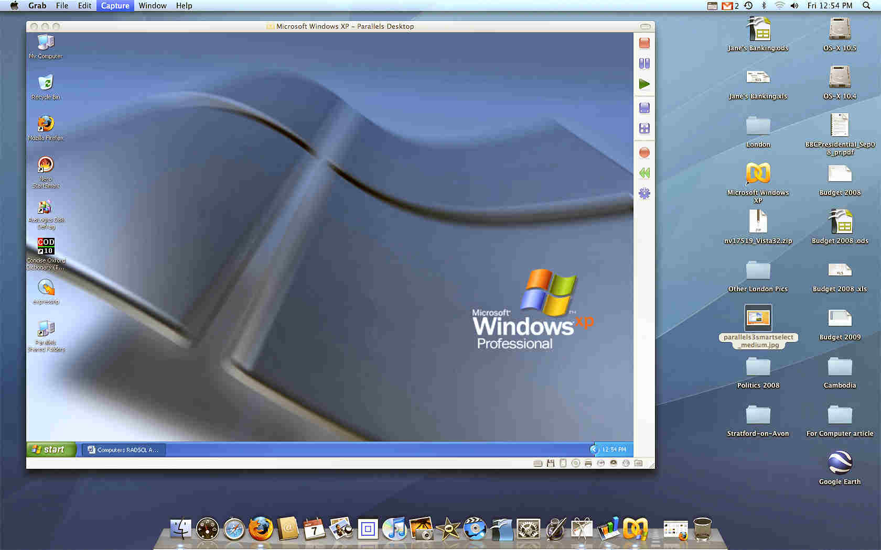The height and width of the screenshot is (550, 881).
Task: Open the Trash in the Dock
Action: click(703, 529)
